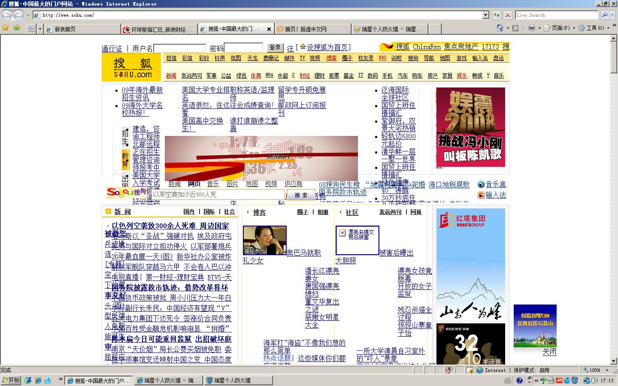Switch to the 瑞星个人防火墙 browser tab
Image resolution: width=618 pixels, height=386 pixels.
(390, 29)
